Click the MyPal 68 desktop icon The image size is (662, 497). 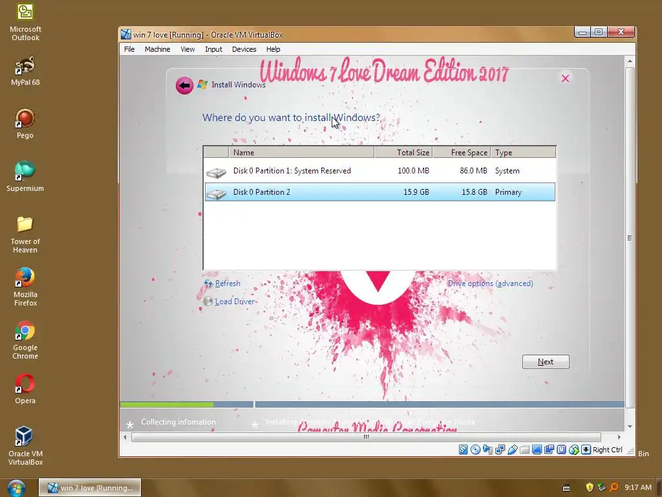point(25,71)
